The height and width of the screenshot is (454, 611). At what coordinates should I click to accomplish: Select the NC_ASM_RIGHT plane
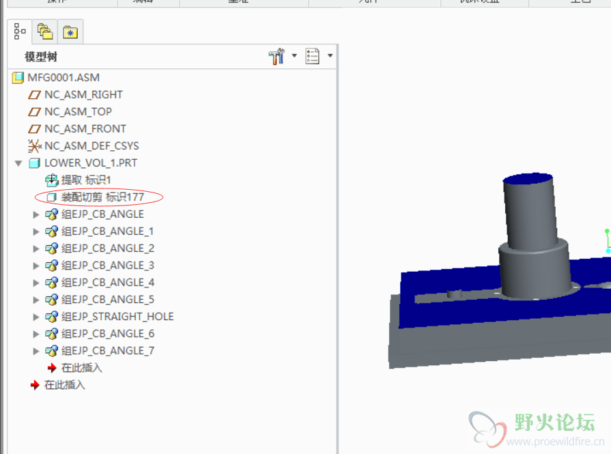83,95
